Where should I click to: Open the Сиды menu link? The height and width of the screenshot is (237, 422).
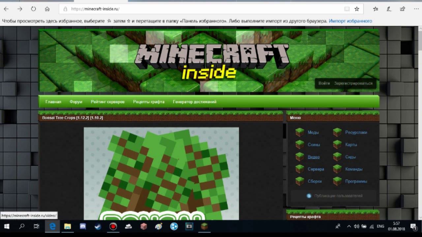[350, 157]
